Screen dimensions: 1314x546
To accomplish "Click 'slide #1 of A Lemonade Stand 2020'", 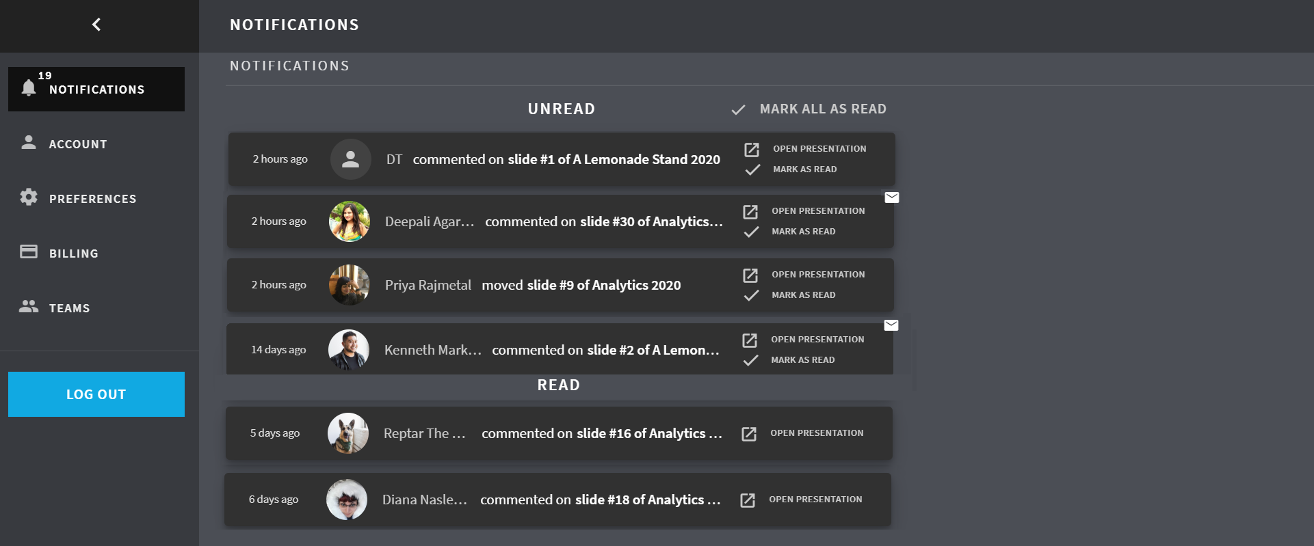I will (x=614, y=159).
